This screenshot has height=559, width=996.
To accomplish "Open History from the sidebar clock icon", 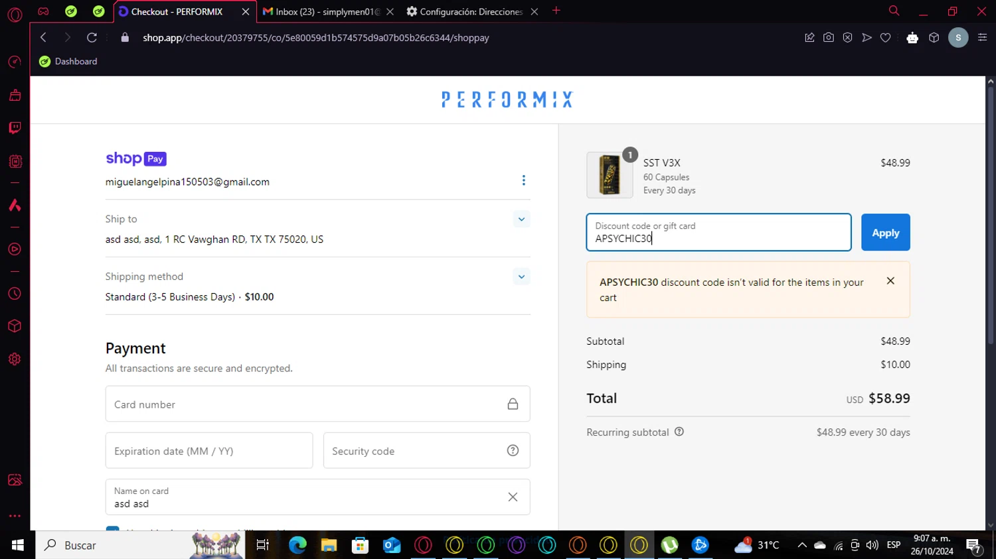I will coord(15,294).
